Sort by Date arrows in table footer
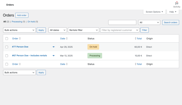 pyautogui.click(x=67, y=64)
